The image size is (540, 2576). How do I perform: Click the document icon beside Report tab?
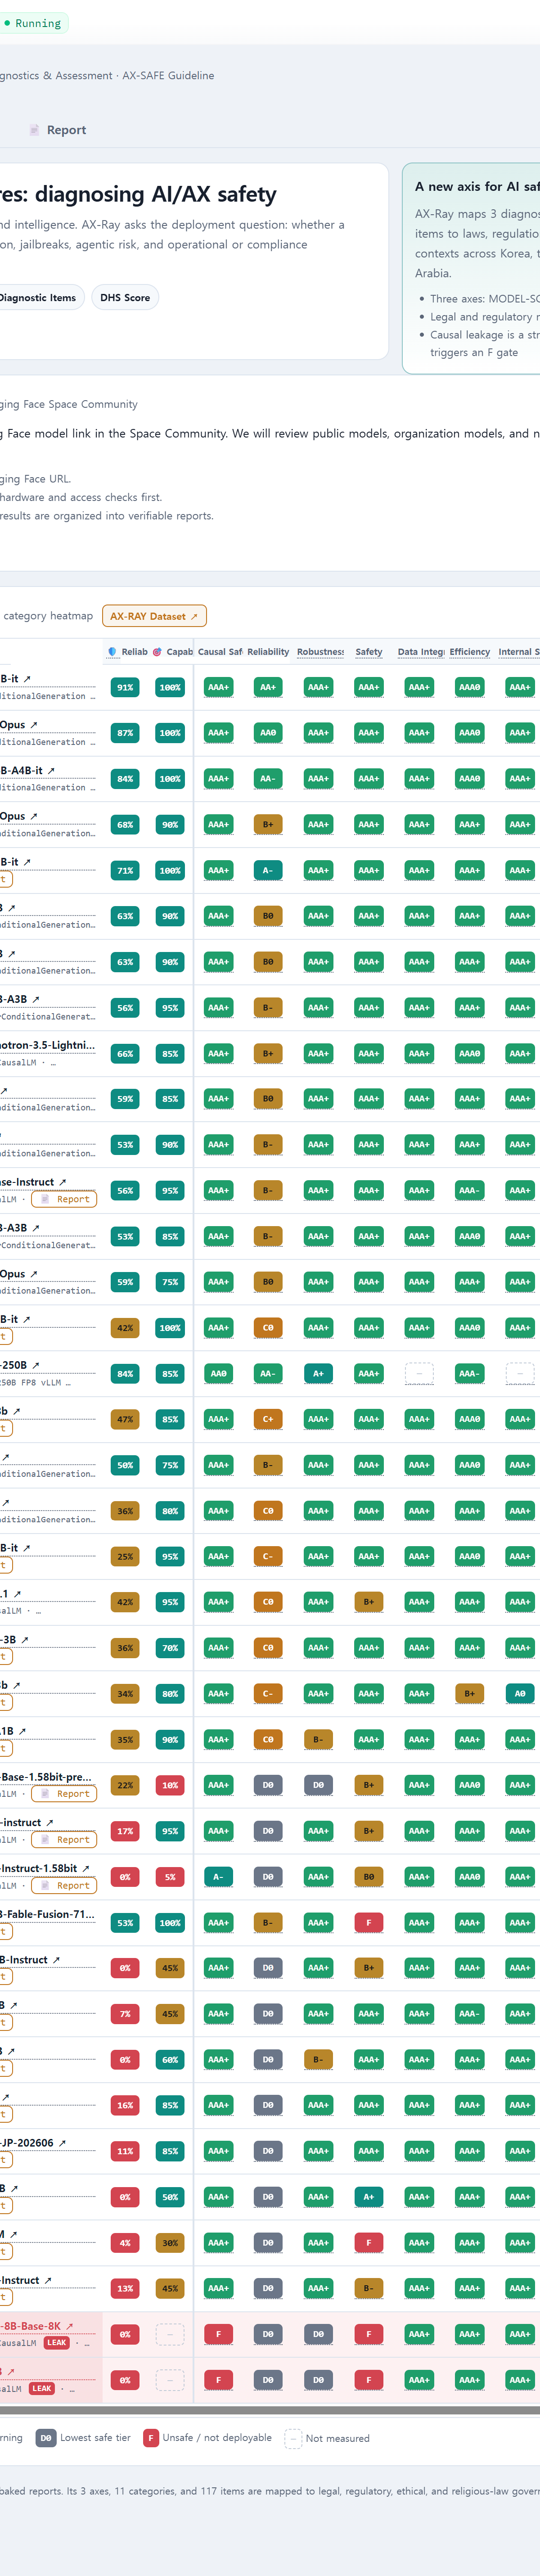click(x=35, y=130)
